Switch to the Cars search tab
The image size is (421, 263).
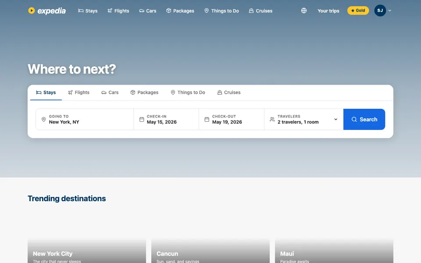pos(110,92)
